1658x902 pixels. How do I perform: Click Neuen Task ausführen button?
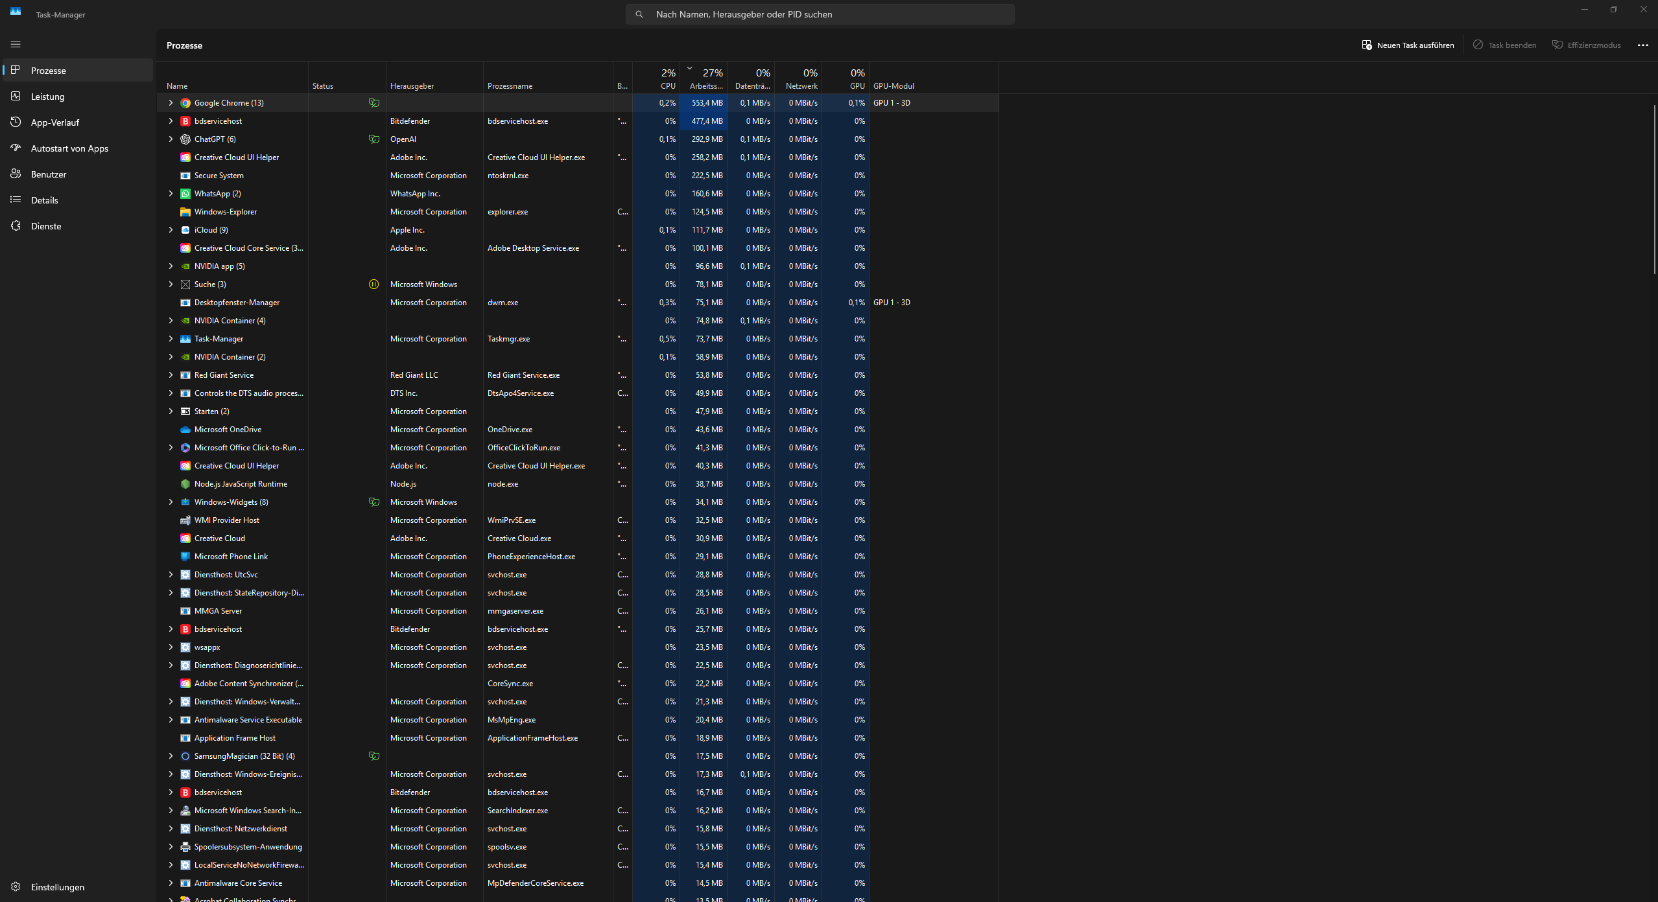click(x=1408, y=45)
